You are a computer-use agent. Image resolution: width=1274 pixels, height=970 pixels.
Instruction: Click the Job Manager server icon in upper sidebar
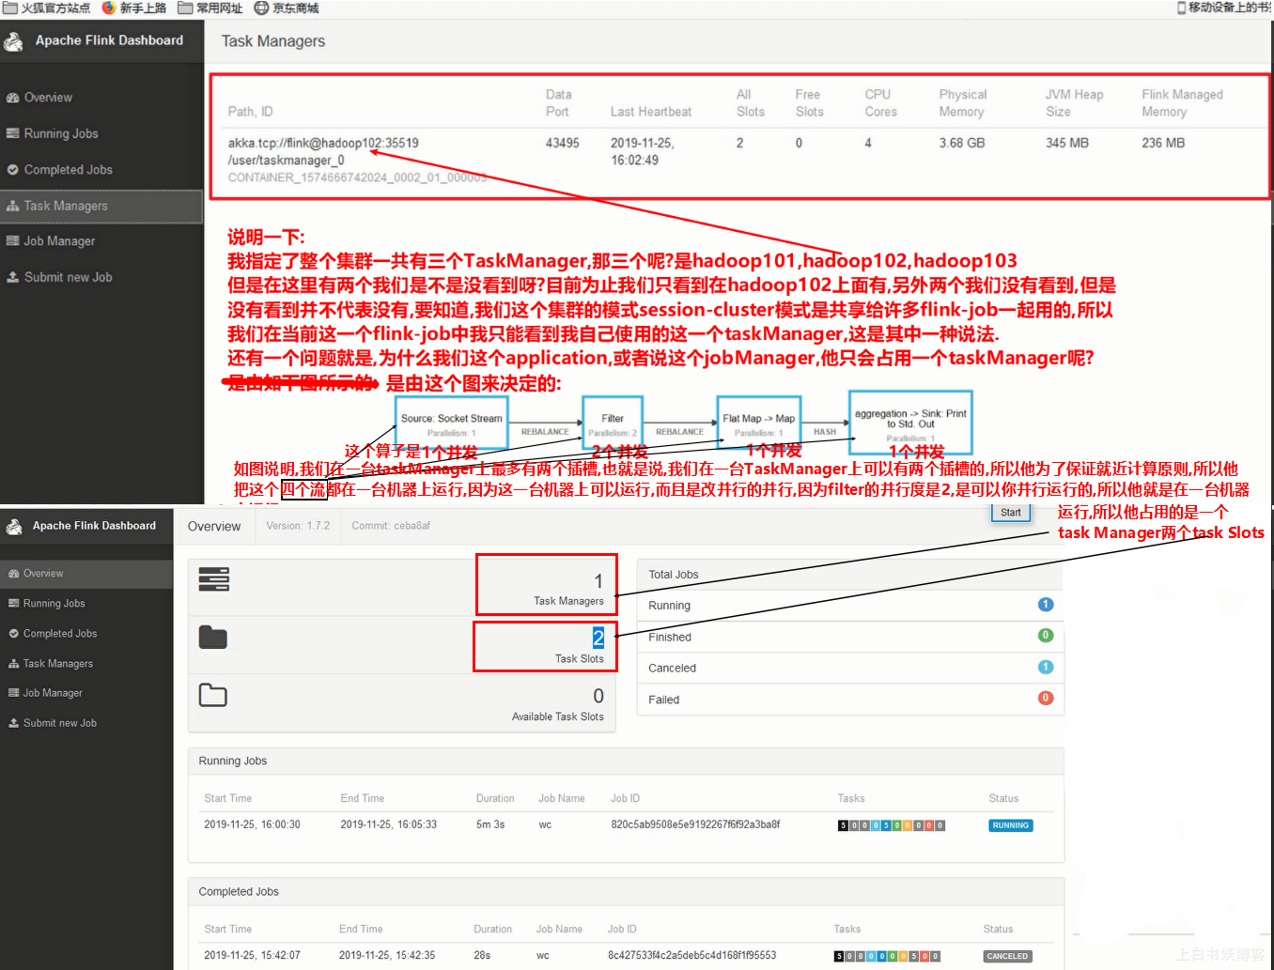tap(13, 241)
